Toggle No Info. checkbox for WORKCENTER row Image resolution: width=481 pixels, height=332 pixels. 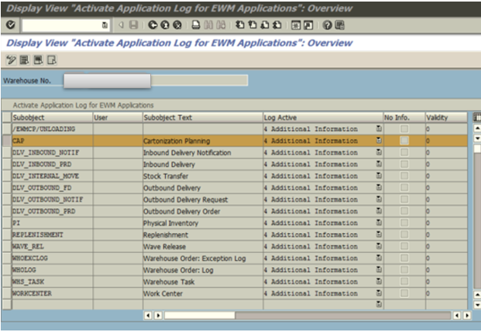403,293
